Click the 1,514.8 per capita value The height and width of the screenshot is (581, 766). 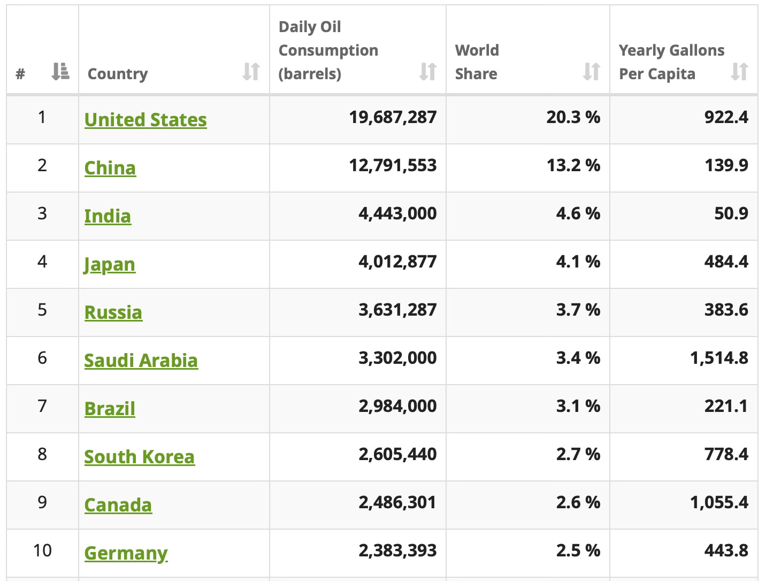[719, 358]
